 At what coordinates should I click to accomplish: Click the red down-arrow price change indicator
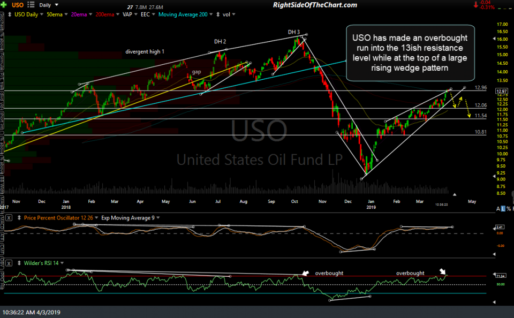point(475,5)
